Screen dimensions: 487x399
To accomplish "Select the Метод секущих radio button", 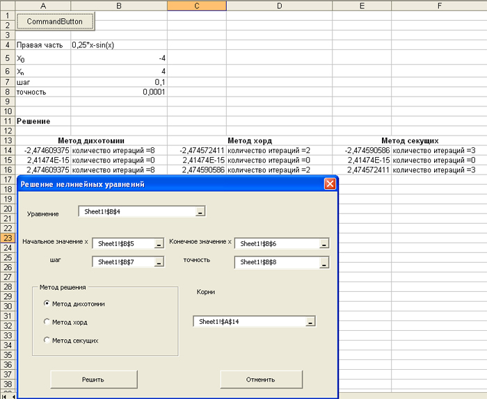I will coord(47,341).
